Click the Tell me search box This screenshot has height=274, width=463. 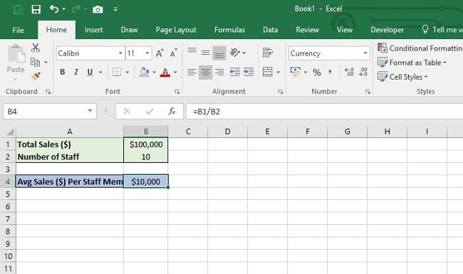click(x=442, y=30)
